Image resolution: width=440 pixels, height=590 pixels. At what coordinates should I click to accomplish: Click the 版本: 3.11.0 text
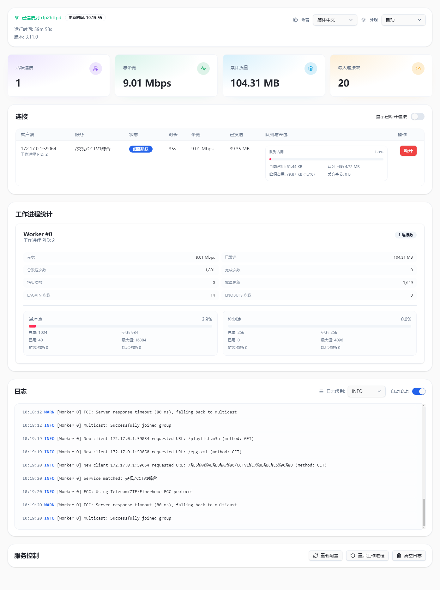(x=26, y=37)
